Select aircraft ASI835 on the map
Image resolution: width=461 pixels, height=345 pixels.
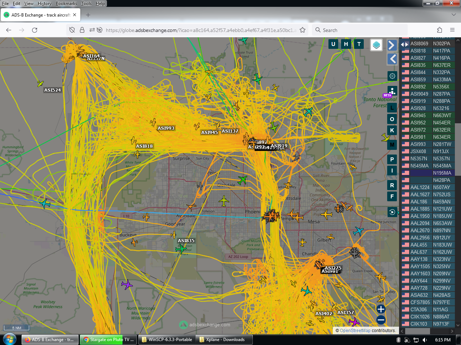[x=181, y=248]
